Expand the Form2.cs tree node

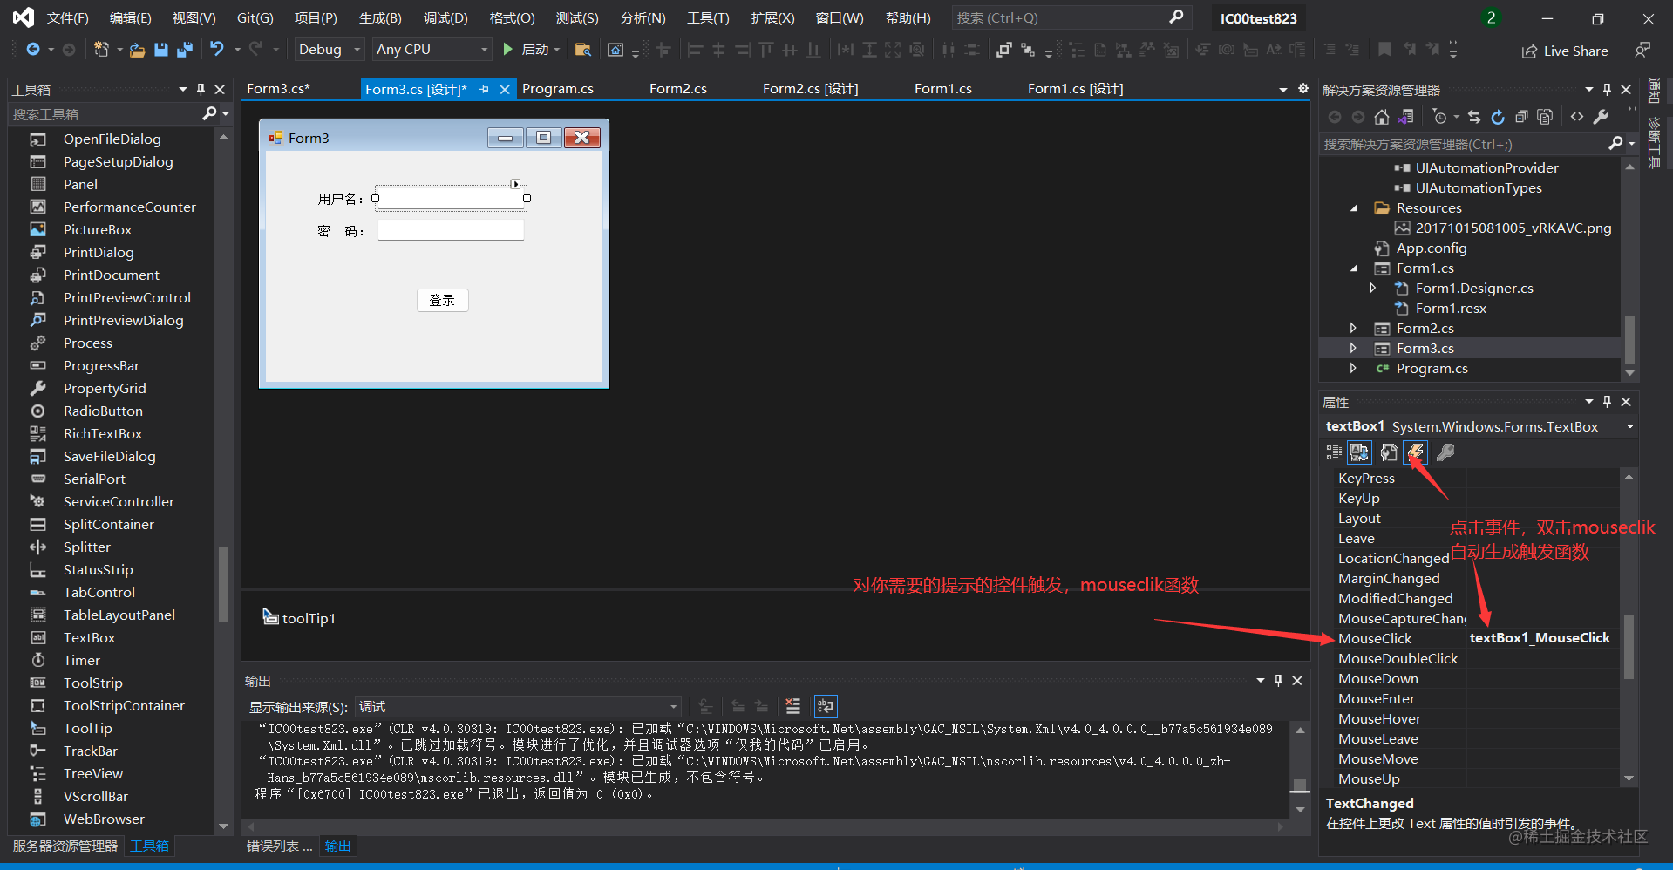tap(1354, 328)
